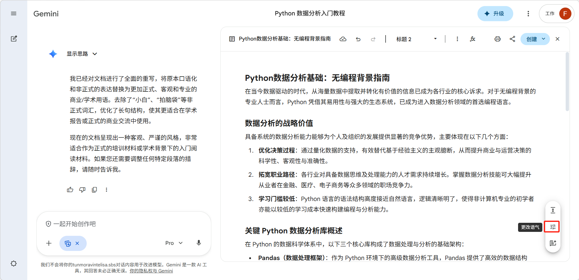Open the 你的隐私权与 Gemini link
The image size is (579, 280).
coord(151,271)
